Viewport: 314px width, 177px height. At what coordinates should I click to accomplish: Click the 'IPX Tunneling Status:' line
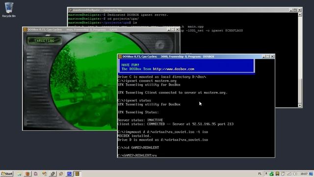pos(138,113)
